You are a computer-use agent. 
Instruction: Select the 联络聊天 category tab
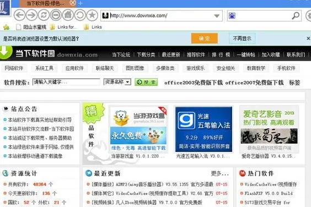pos(105,68)
